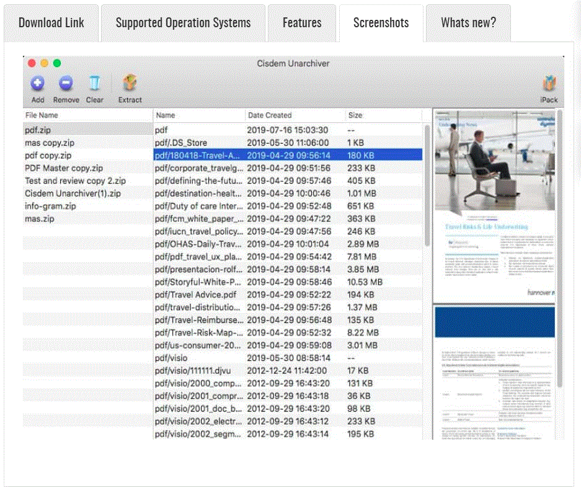Click the Remove icon in toolbar

pyautogui.click(x=66, y=83)
